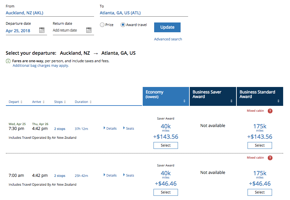The width and height of the screenshot is (290, 200).
Task: Click the From airport input field
Action: (50, 13)
